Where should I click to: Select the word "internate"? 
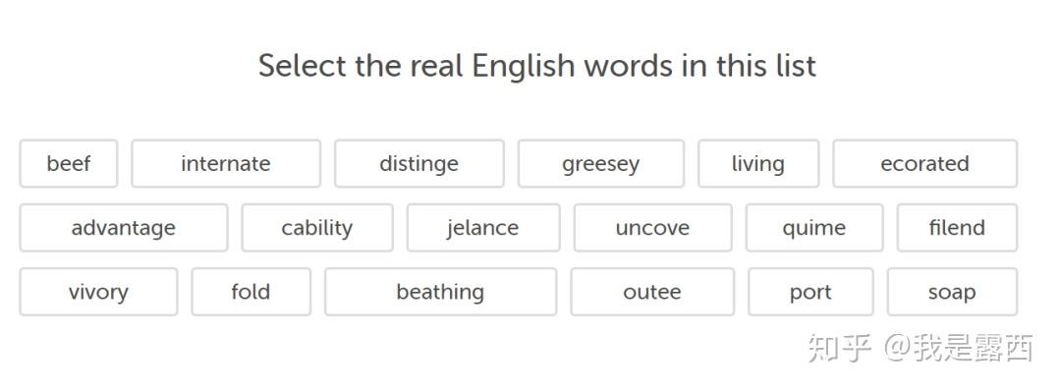226,163
